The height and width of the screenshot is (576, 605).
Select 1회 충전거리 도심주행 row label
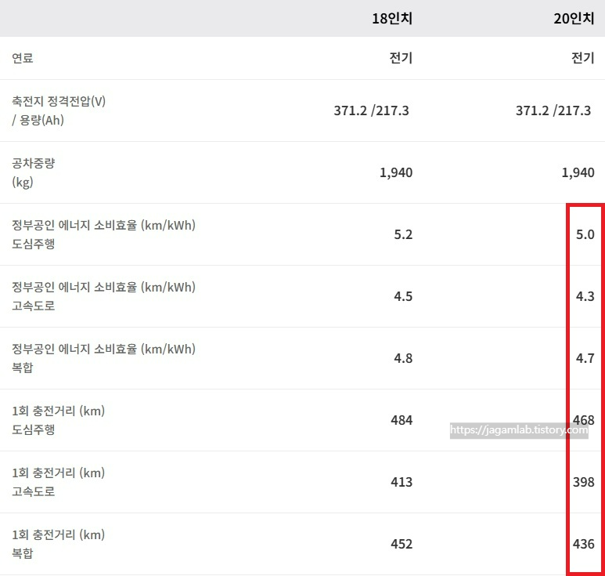click(58, 420)
